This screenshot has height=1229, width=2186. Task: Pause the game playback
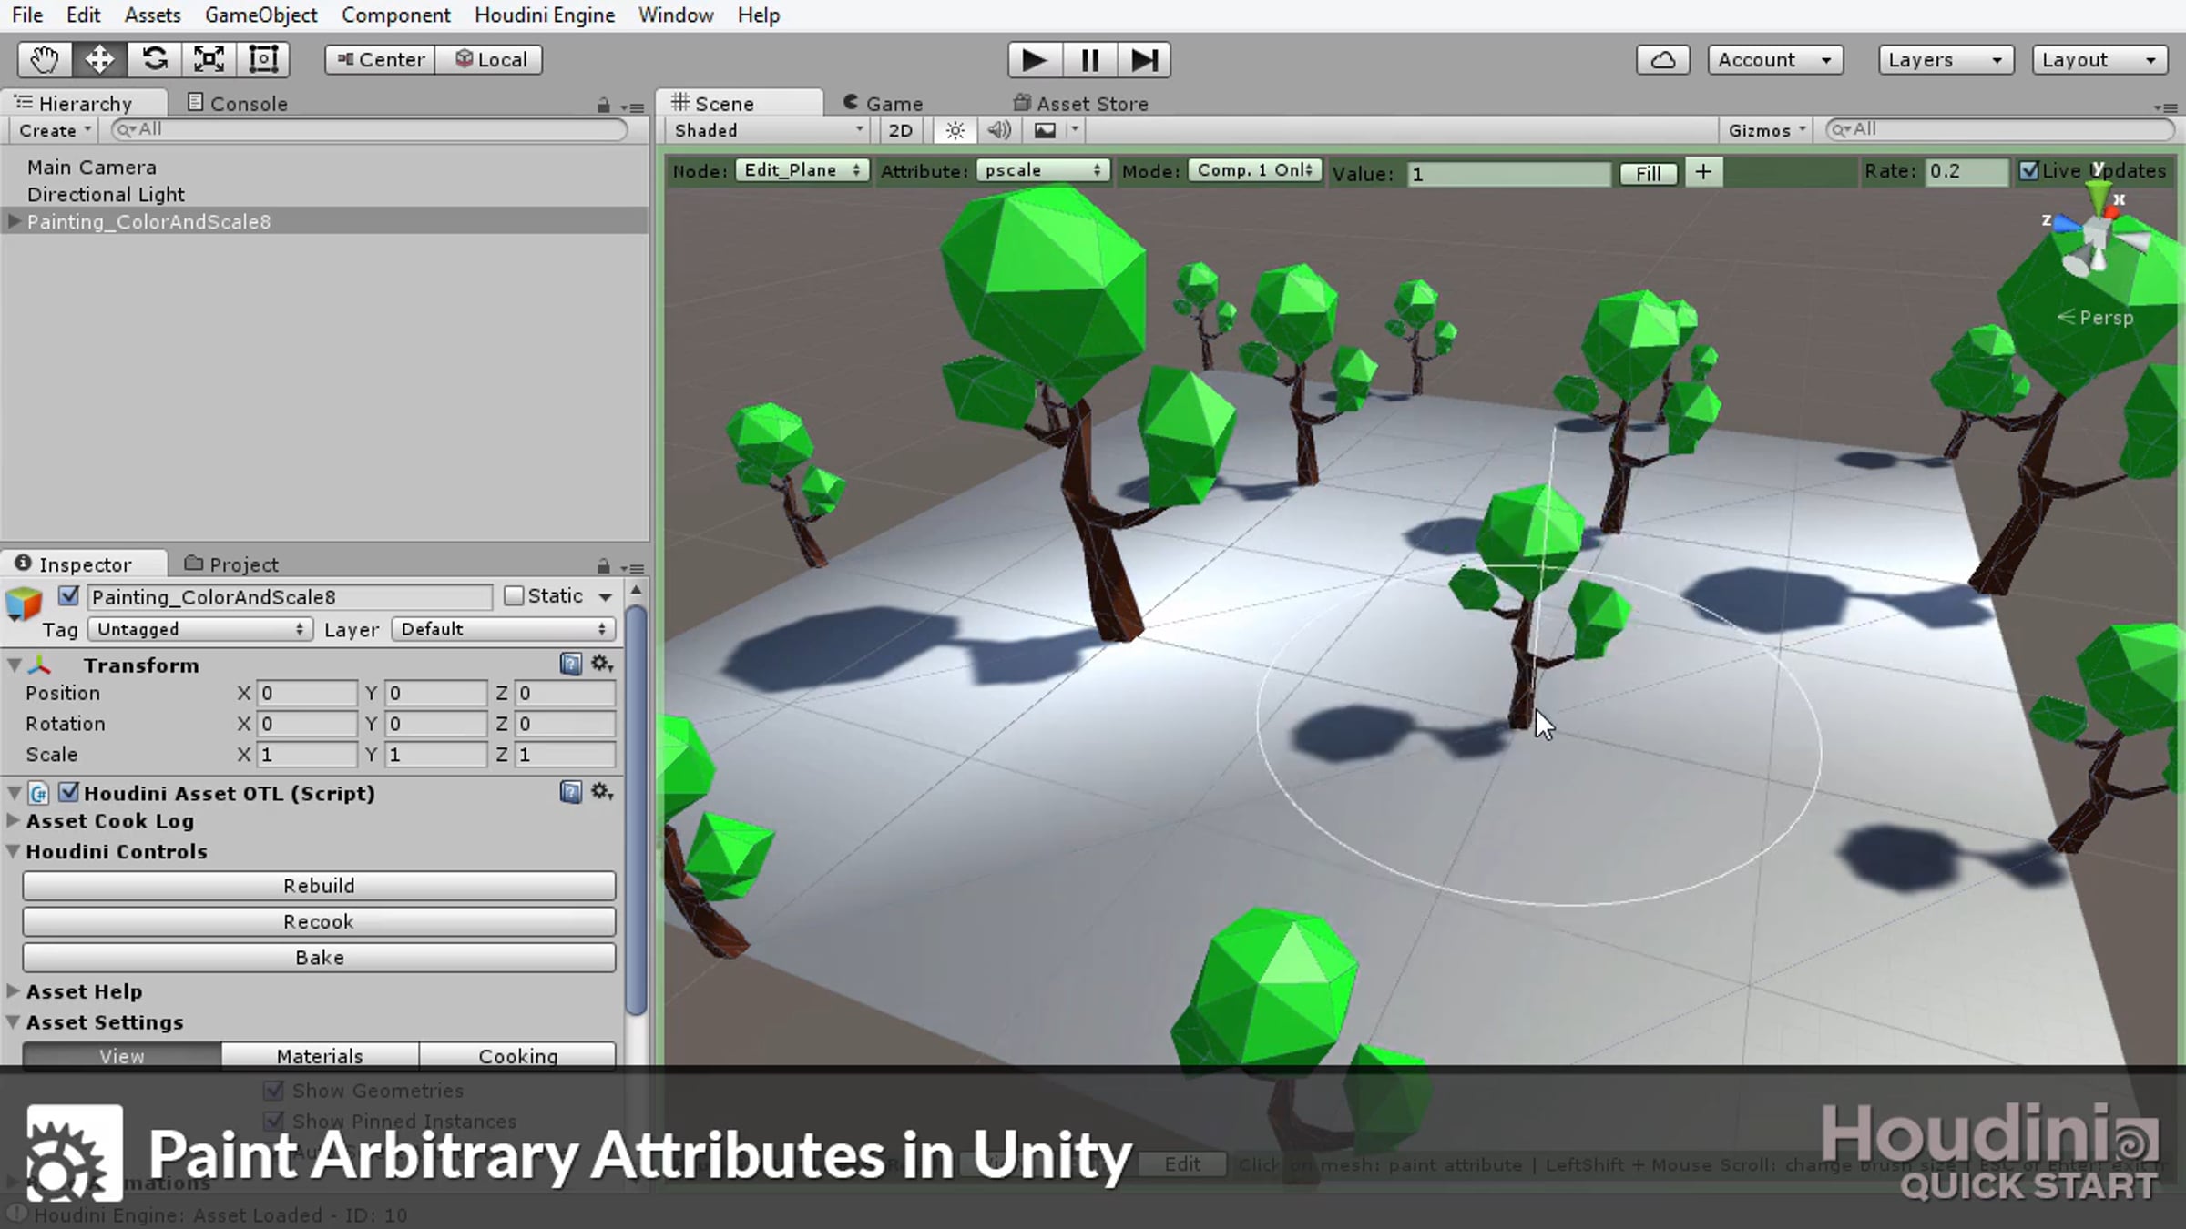1089,60
